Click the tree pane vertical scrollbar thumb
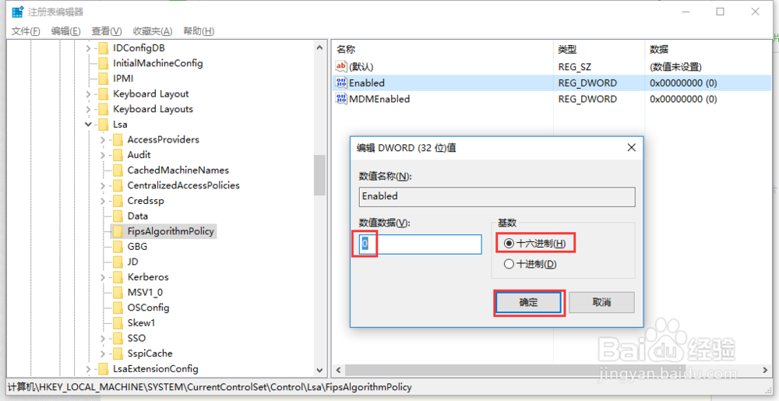Image resolution: width=779 pixels, height=401 pixels. click(319, 175)
